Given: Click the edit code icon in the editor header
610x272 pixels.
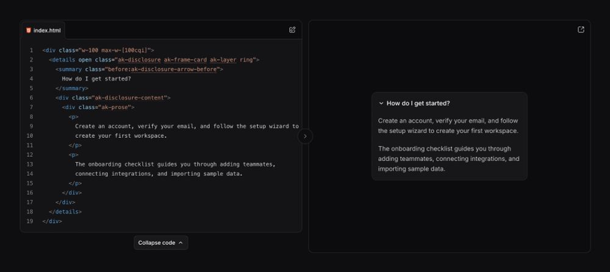Looking at the screenshot, I should tap(292, 30).
